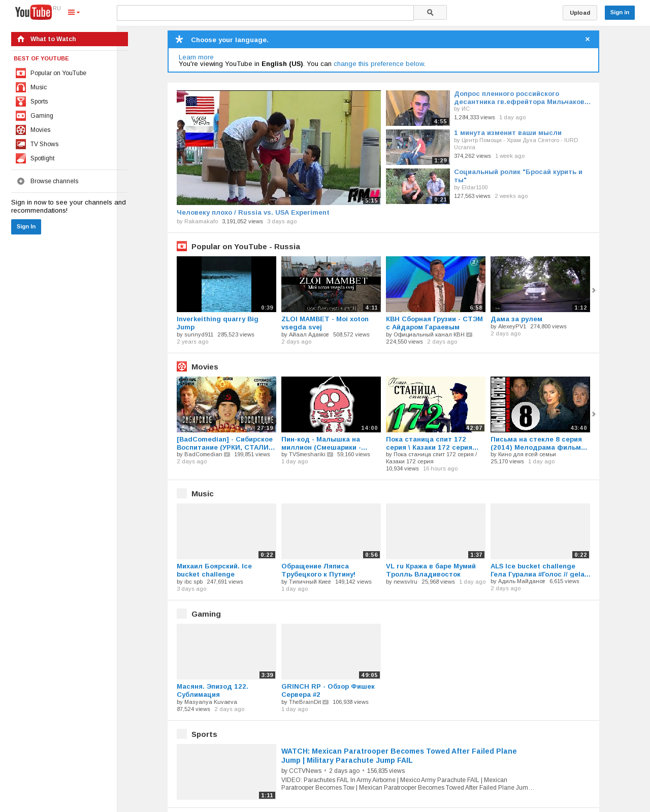
Task: Focus the YouTube search box
Action: point(265,13)
